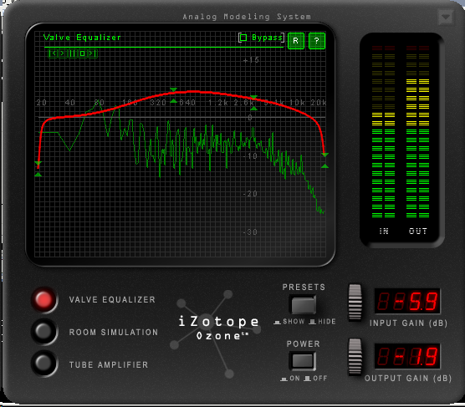
Task: Start playback with the play arrow icon
Action: pos(63,53)
